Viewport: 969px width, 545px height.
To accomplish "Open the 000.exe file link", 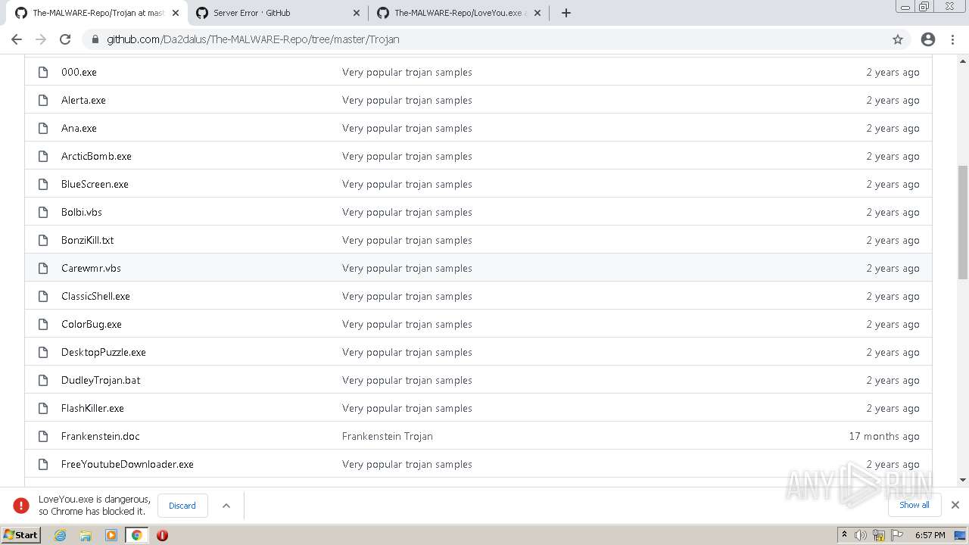I will click(79, 72).
